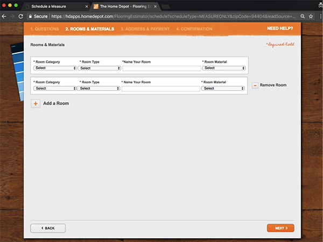
Task: Click Remove Room label
Action: click(x=273, y=85)
